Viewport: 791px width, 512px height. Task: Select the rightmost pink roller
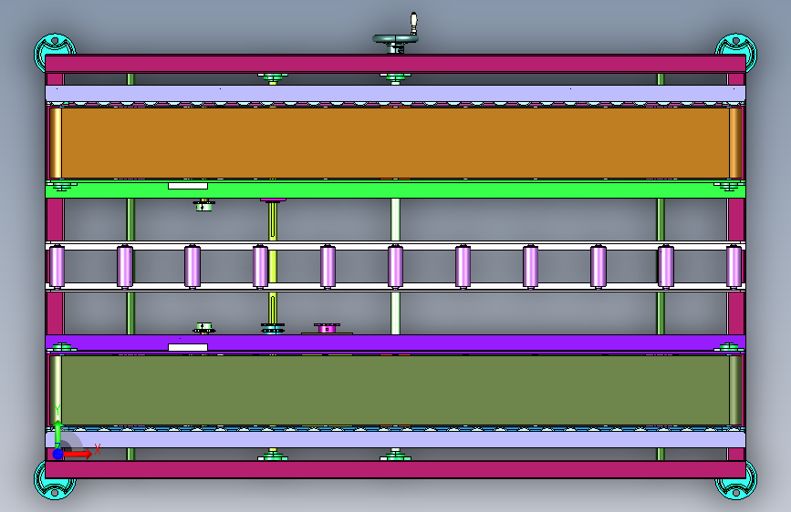click(x=734, y=267)
